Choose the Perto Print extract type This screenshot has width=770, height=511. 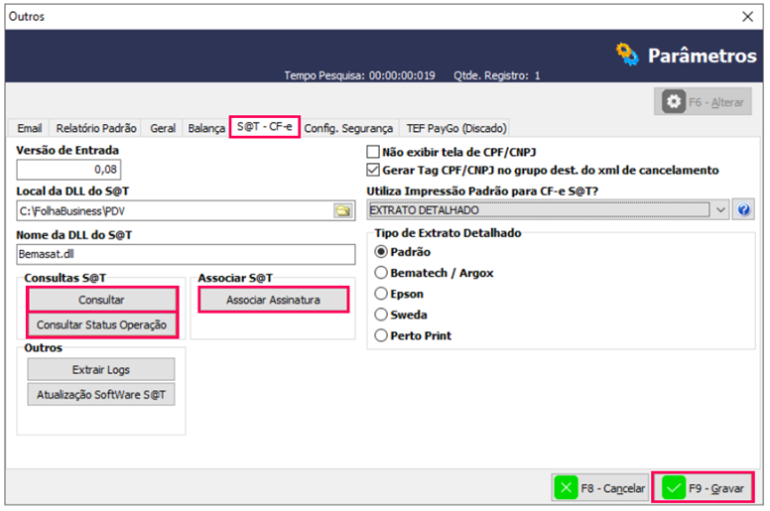tap(382, 335)
